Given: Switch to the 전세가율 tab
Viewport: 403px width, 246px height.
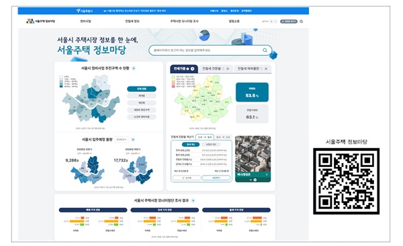Looking at the screenshot, I should pyautogui.click(x=184, y=69).
